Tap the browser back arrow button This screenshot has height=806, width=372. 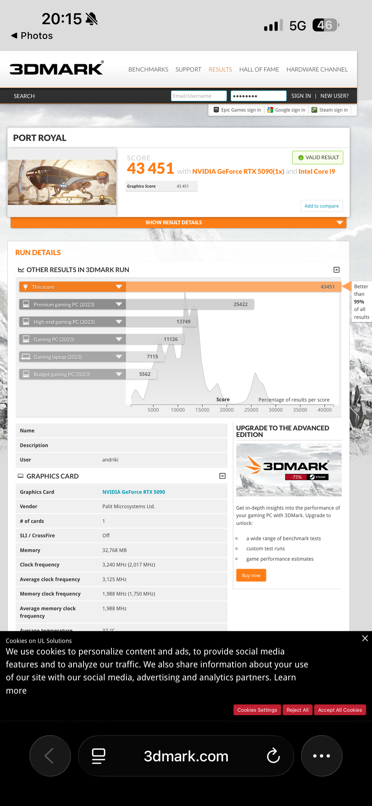(50, 756)
